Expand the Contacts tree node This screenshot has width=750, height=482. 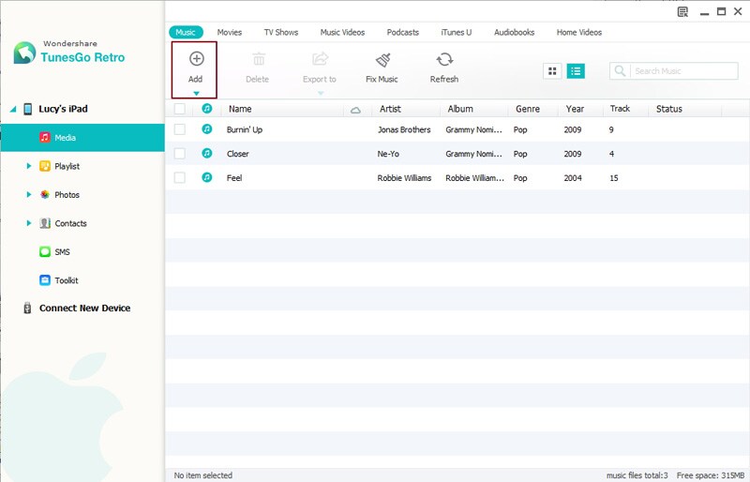[x=29, y=223]
